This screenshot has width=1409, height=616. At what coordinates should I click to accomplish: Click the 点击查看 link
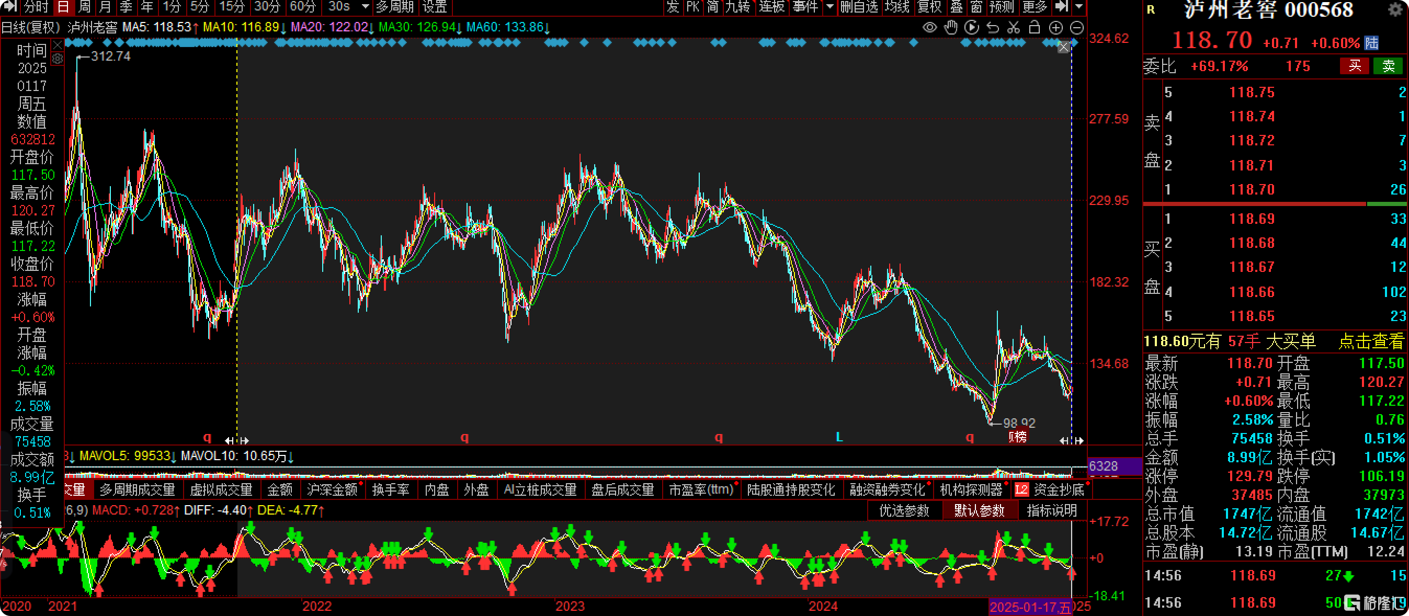1371,341
